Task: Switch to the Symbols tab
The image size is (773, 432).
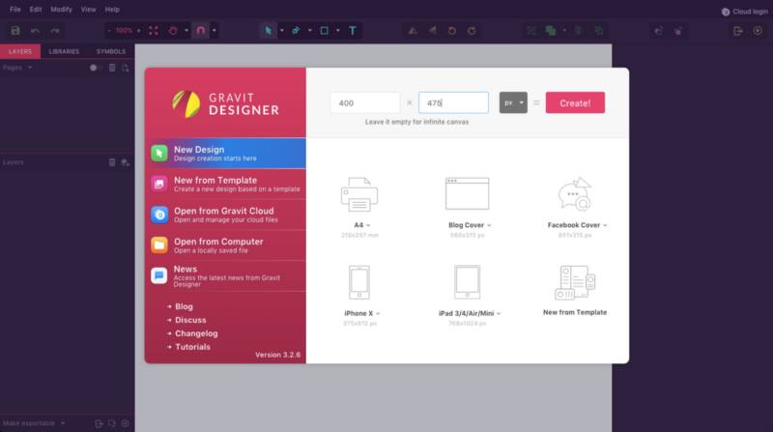Action: pos(111,51)
